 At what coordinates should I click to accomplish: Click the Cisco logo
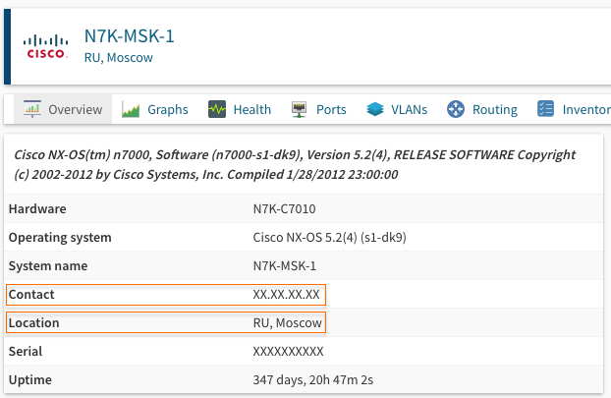click(46, 45)
